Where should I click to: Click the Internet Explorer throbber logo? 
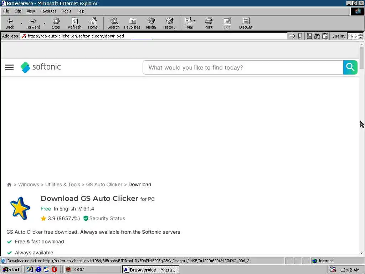coord(357,11)
